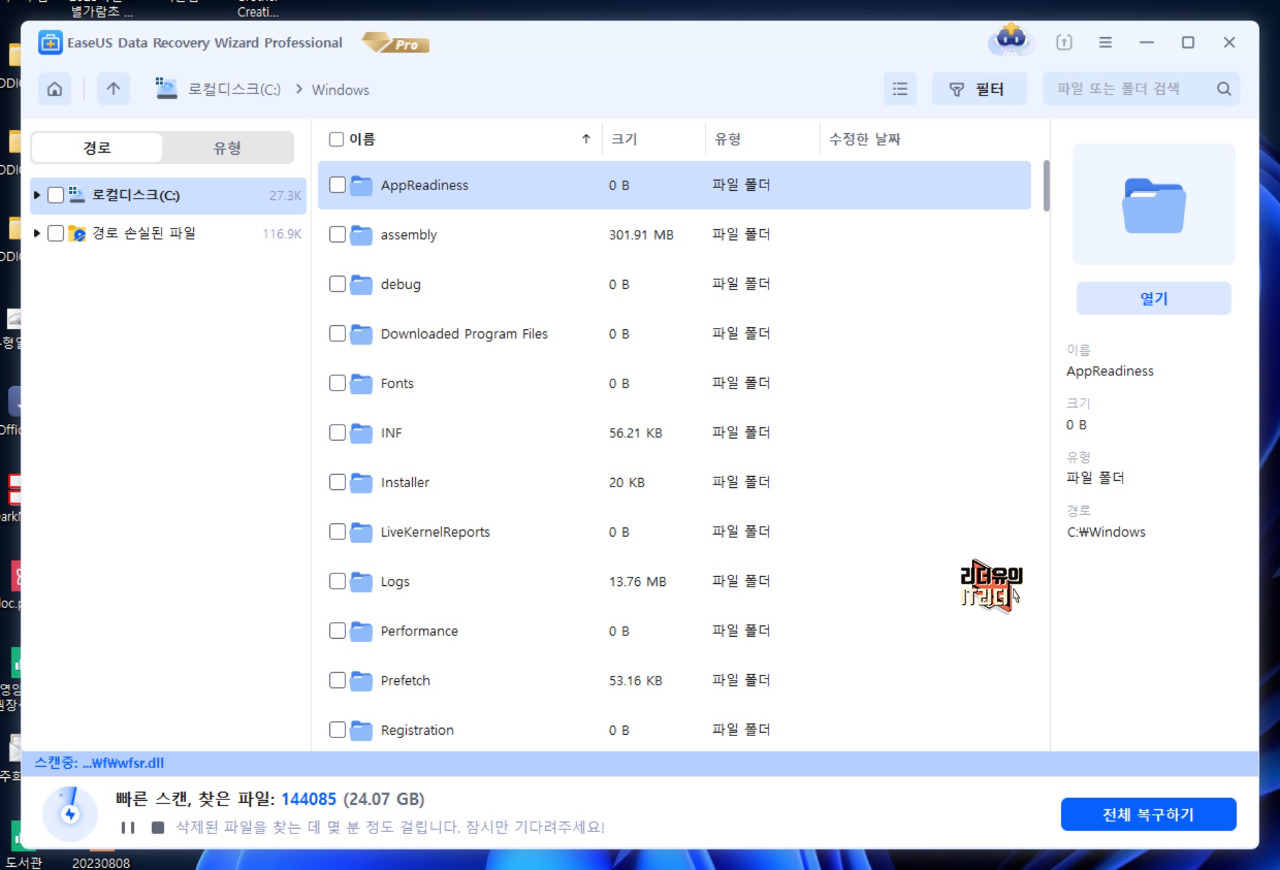Go up one folder level arrow

(x=113, y=89)
